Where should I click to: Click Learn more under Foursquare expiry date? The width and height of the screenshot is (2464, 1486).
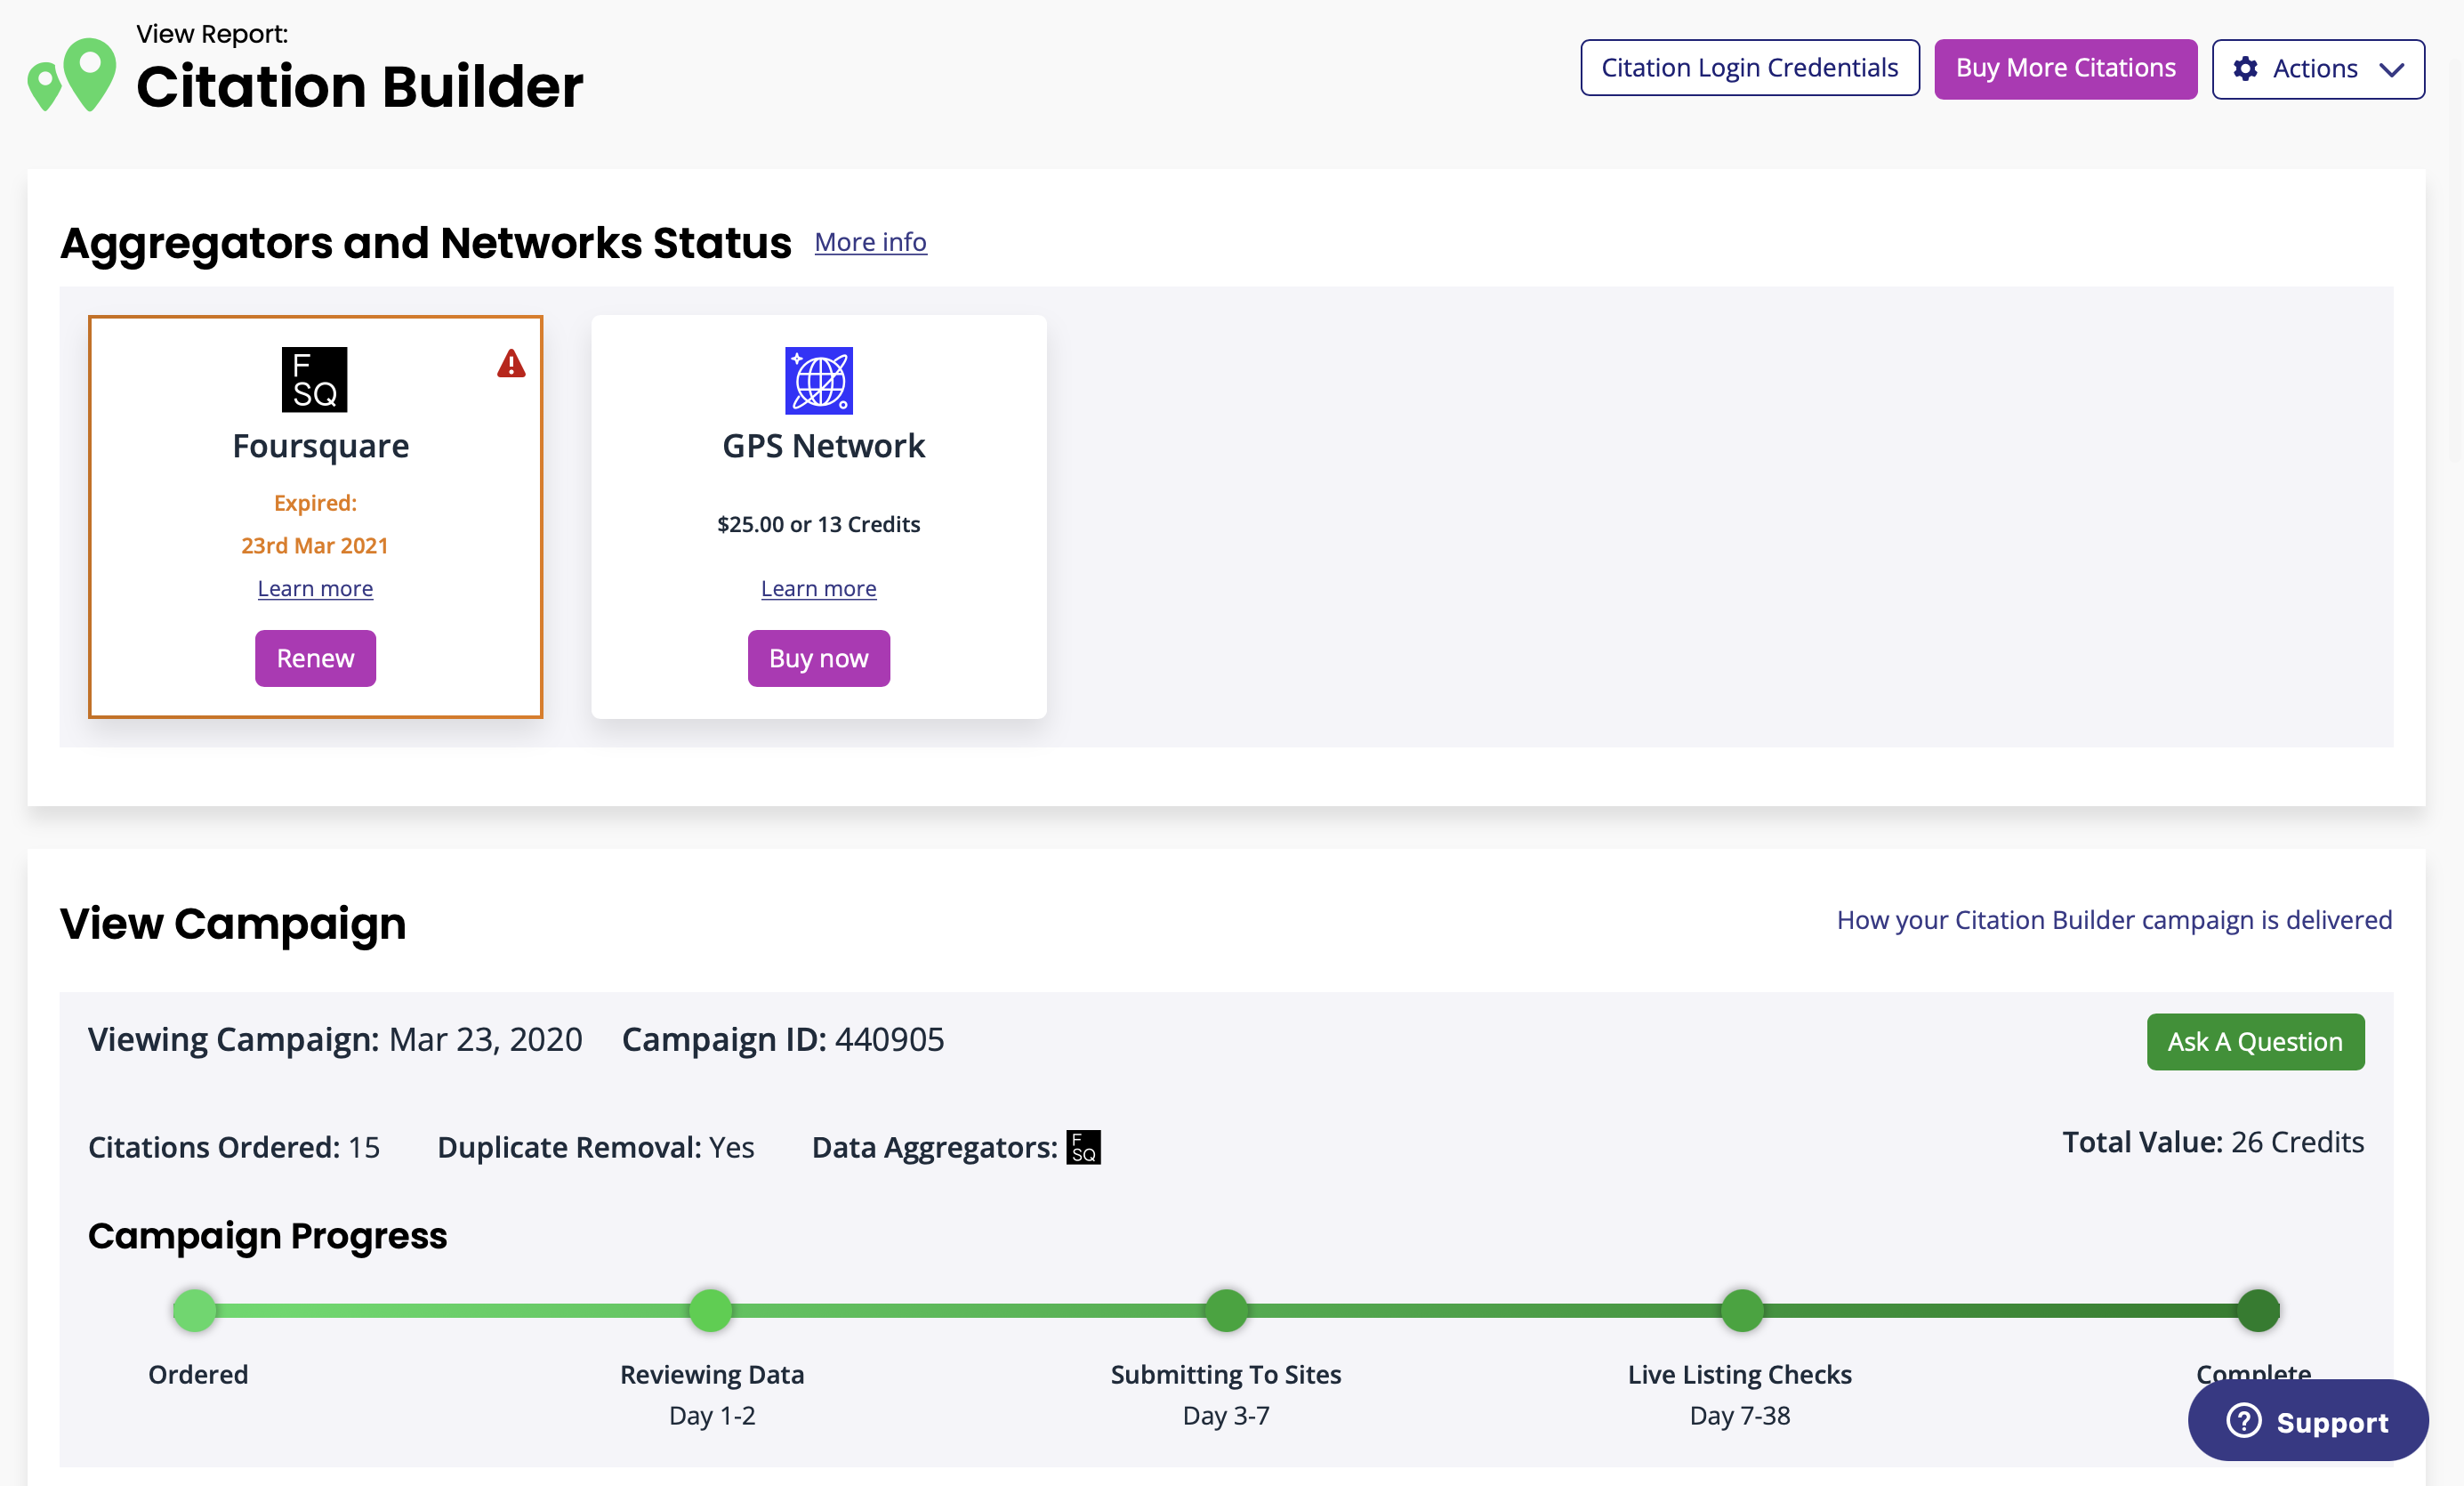tap(314, 588)
